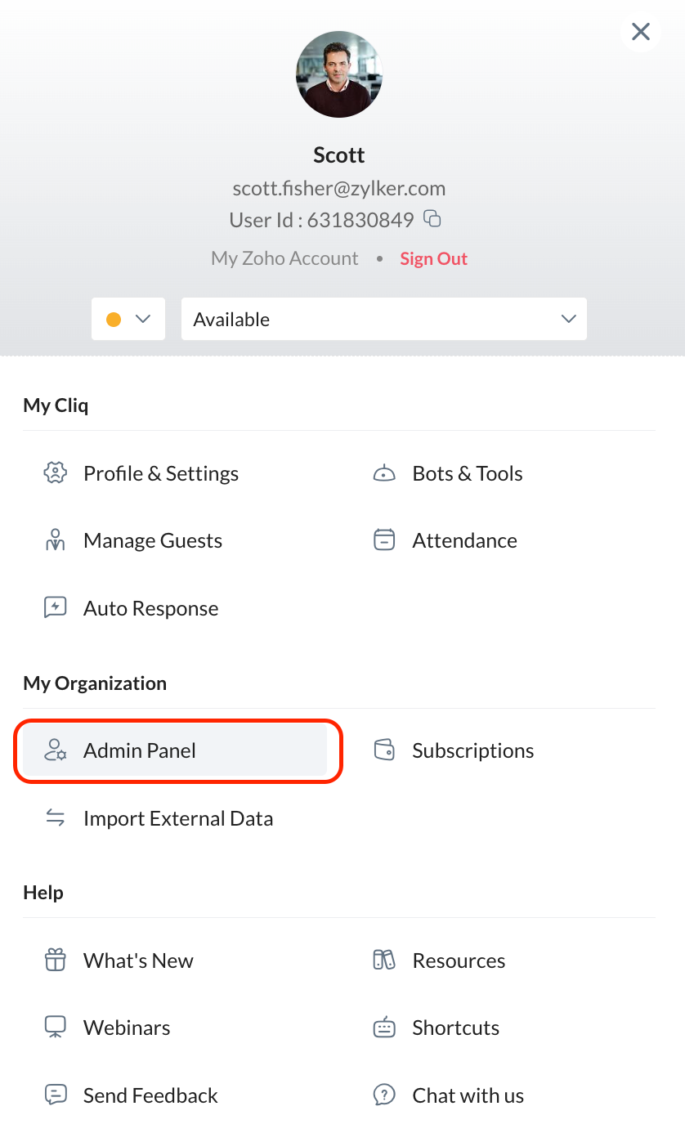
Task: Click the Sign Out link
Action: click(433, 258)
